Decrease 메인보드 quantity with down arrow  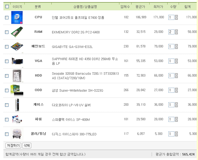point(176,48)
